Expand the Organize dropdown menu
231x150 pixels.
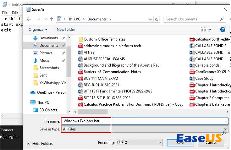[x=38, y=29]
